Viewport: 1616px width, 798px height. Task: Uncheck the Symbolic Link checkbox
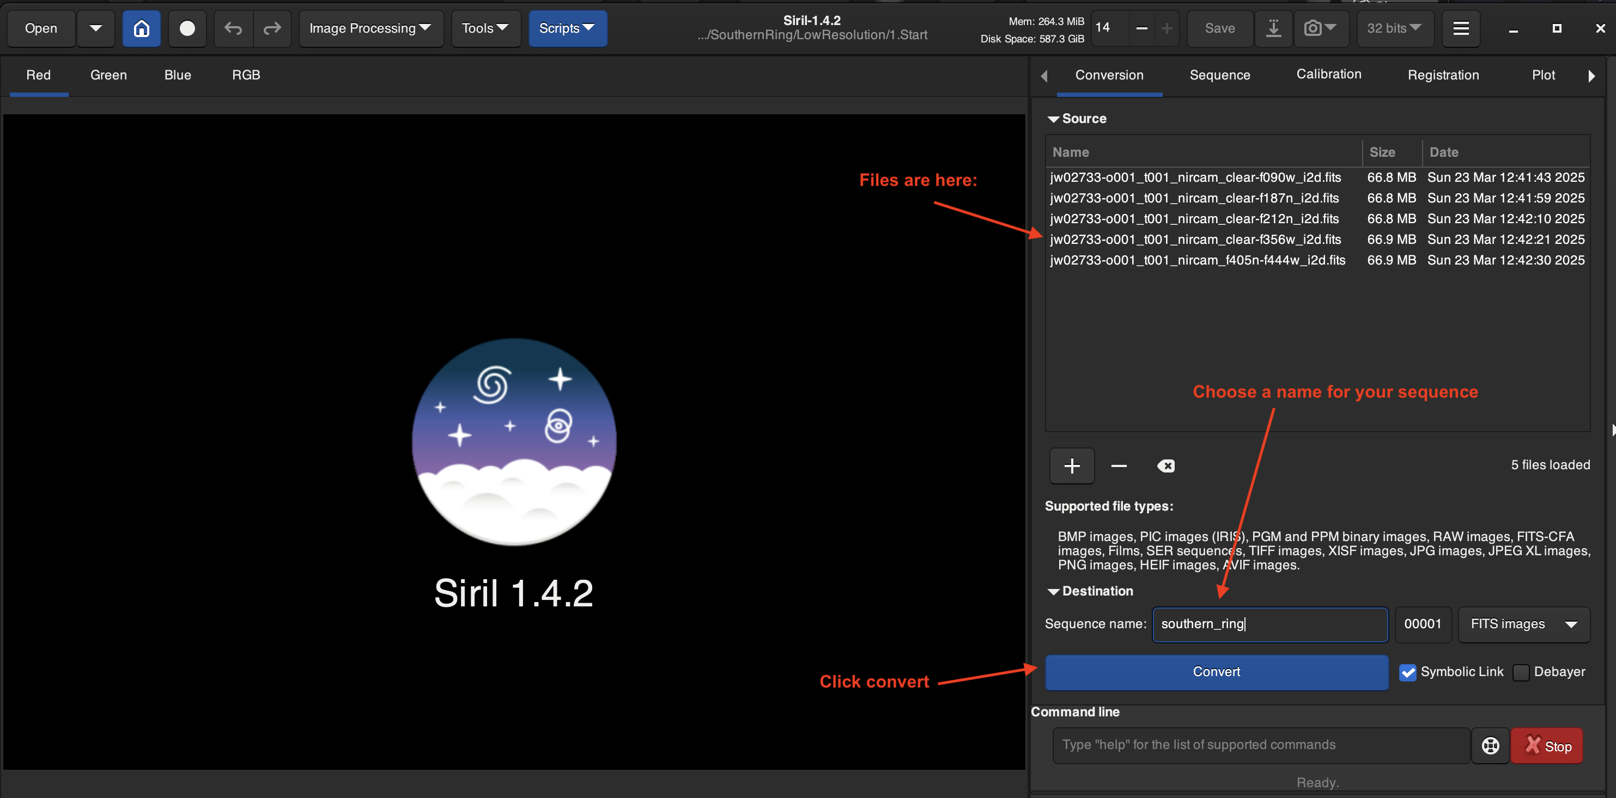click(x=1408, y=672)
